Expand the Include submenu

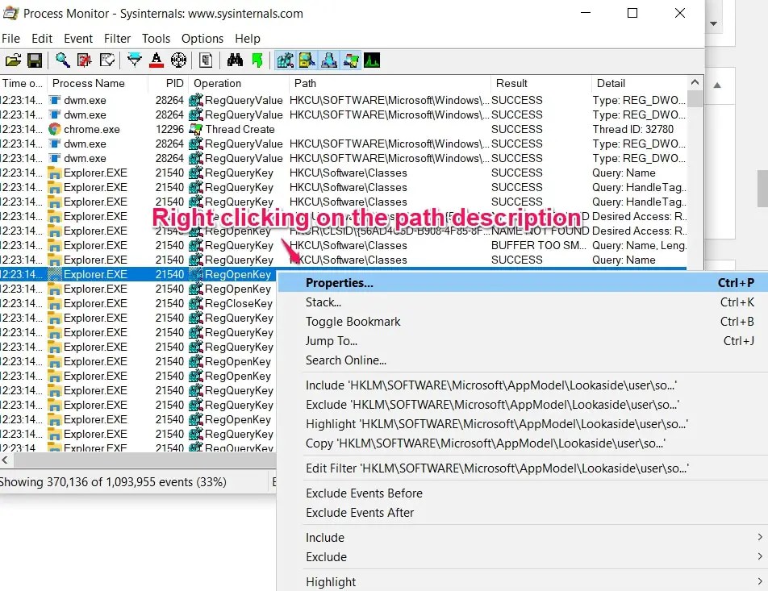[523, 538]
